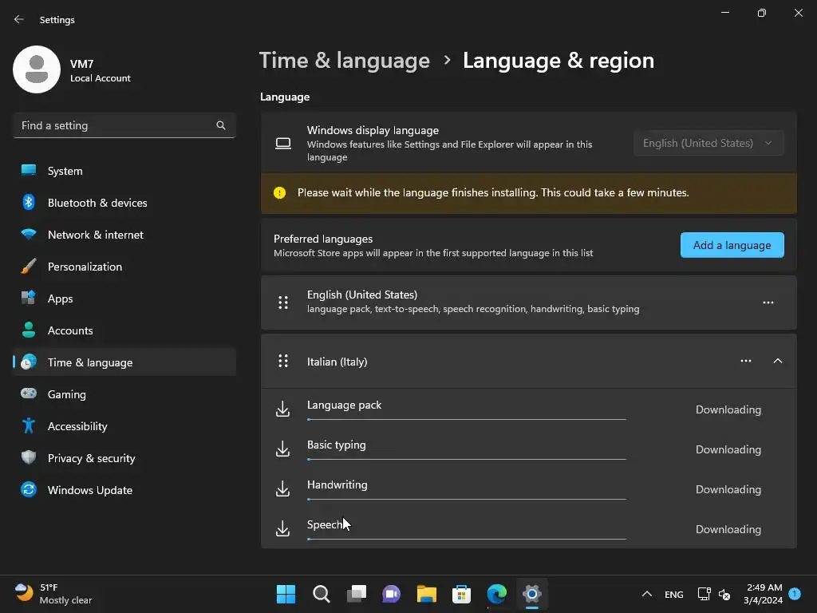Click the download icon next to Language pack
Screen dimensions: 817x613
(x=282, y=409)
